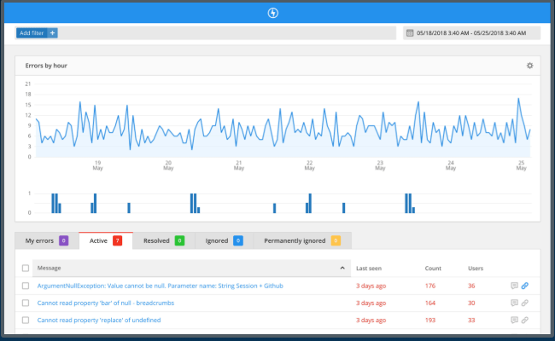555x341 pixels.
Task: Sort by Message column using the chevron
Action: [x=342, y=268]
